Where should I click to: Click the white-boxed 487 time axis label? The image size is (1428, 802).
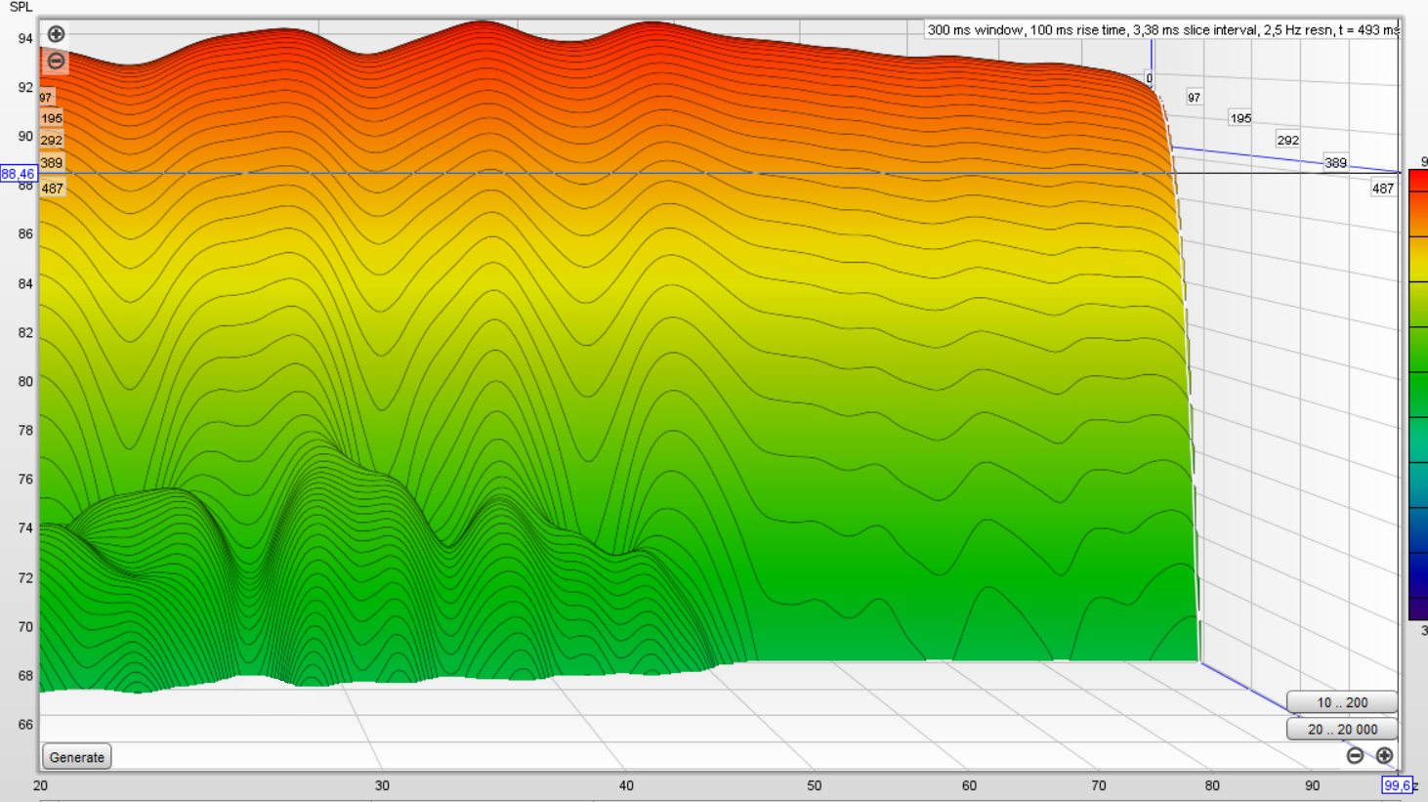[x=1383, y=189]
